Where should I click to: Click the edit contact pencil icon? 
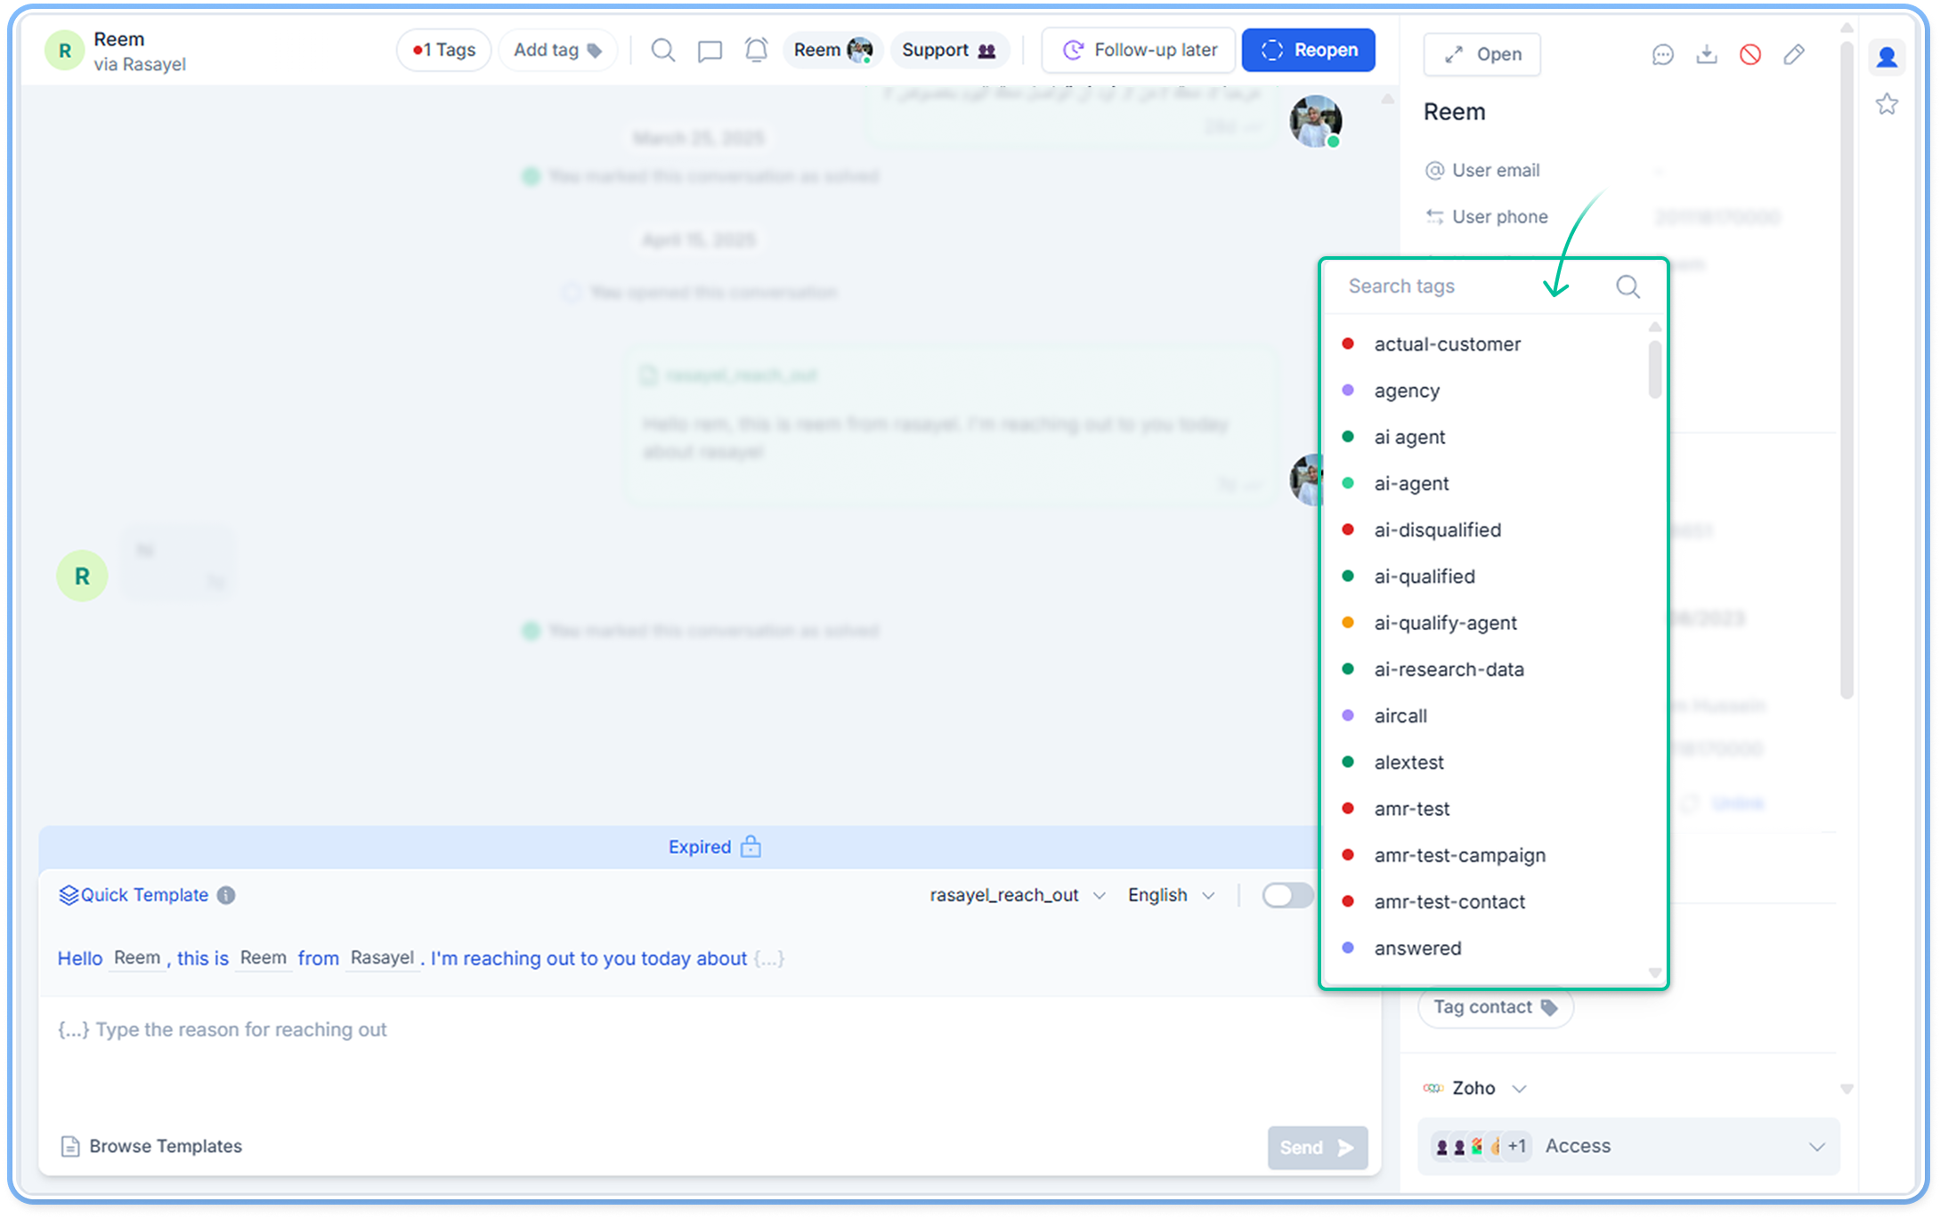tap(1794, 55)
